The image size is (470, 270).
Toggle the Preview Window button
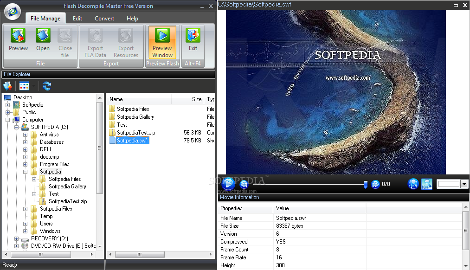[x=162, y=42]
